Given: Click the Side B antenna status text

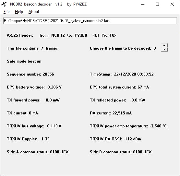Looking at the screenshot, I should 121,152.
